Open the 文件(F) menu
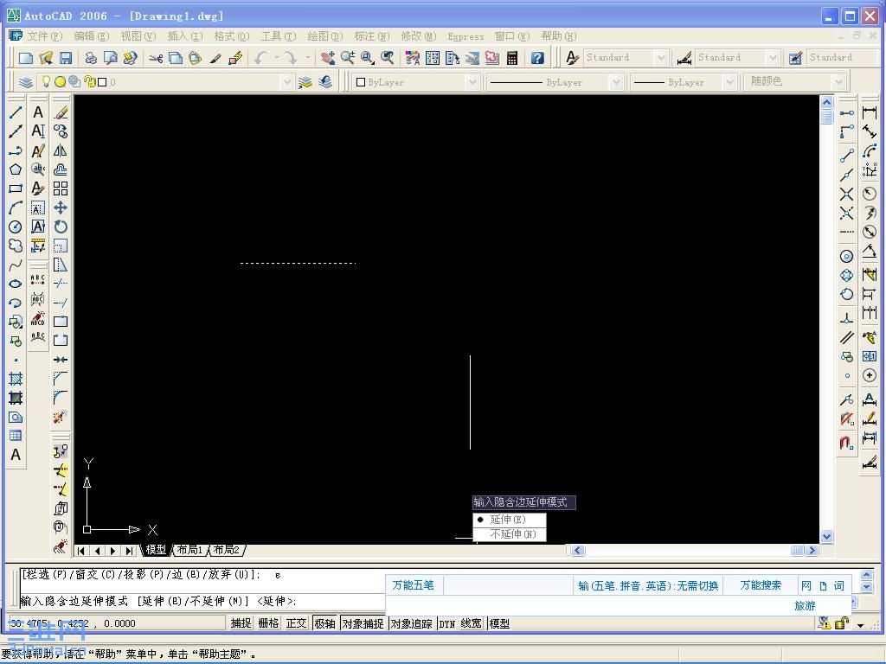 point(45,36)
